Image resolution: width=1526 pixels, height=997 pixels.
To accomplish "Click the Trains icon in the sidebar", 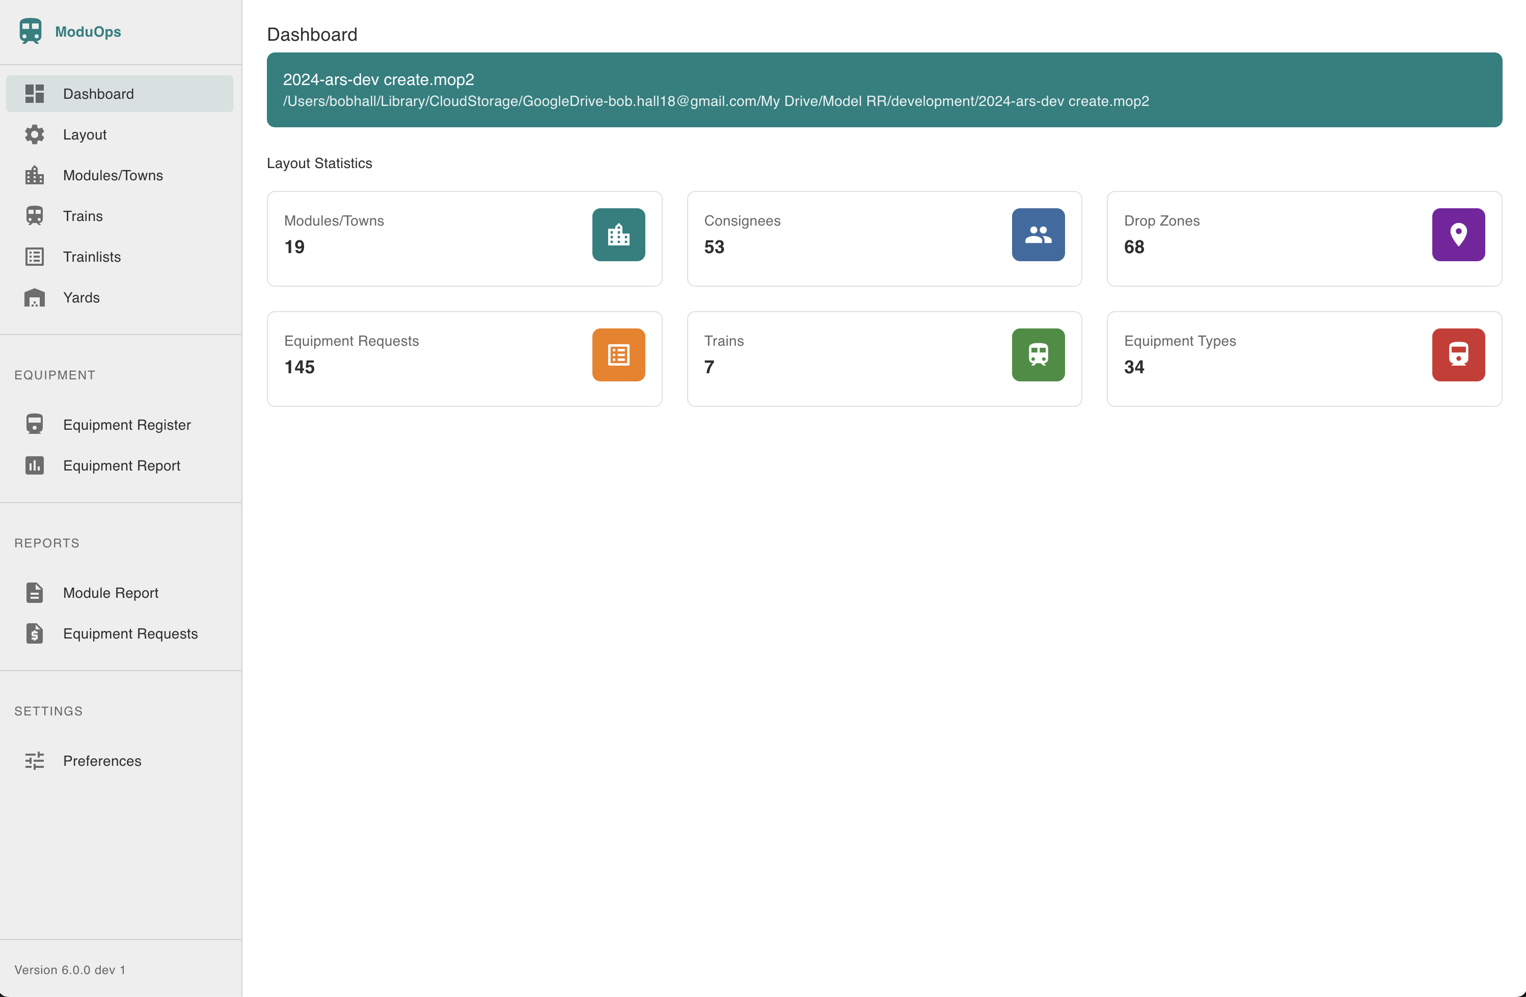I will coord(35,215).
